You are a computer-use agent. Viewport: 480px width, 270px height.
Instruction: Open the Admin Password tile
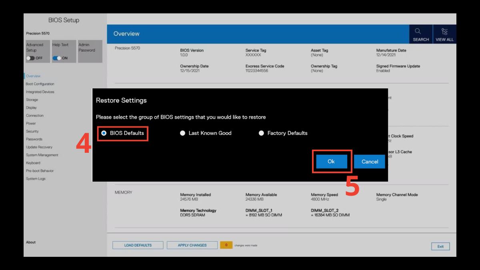tap(90, 51)
